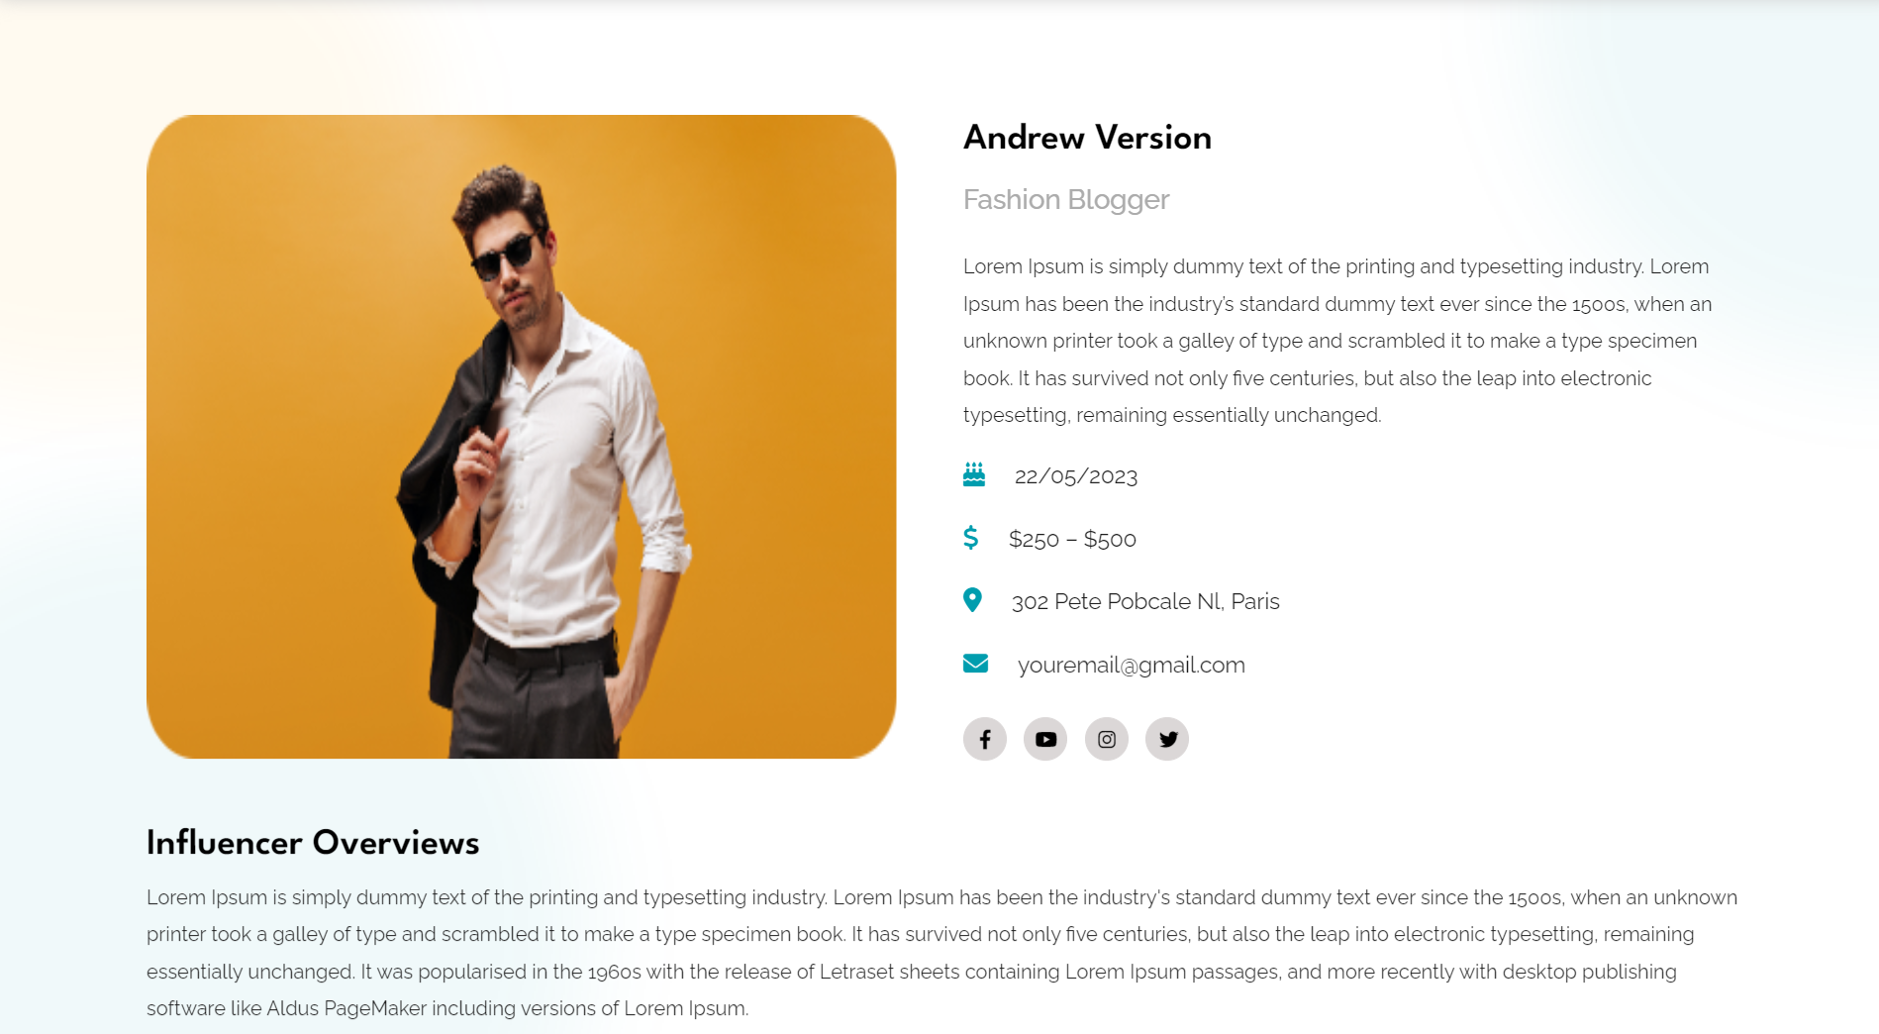Open the Twitter social icon

pyautogui.click(x=1167, y=739)
